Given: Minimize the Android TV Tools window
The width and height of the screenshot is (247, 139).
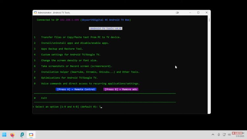Looking at the screenshot, I should click(190, 13).
